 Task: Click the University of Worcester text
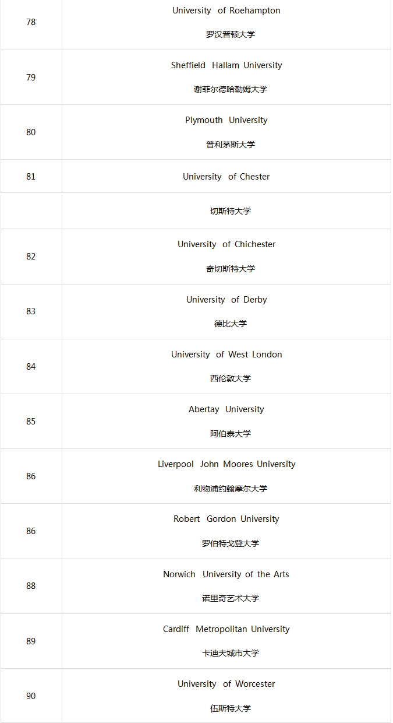[x=226, y=684]
